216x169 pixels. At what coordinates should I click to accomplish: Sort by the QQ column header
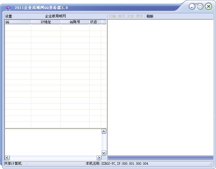[x=18, y=22]
